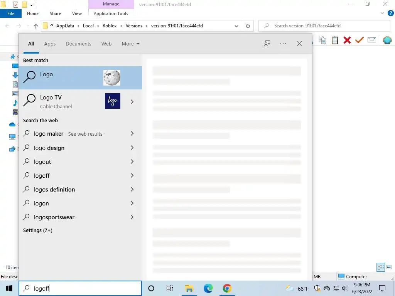Click the Copy toolbar icon
The height and width of the screenshot is (296, 395).
pos(322,40)
